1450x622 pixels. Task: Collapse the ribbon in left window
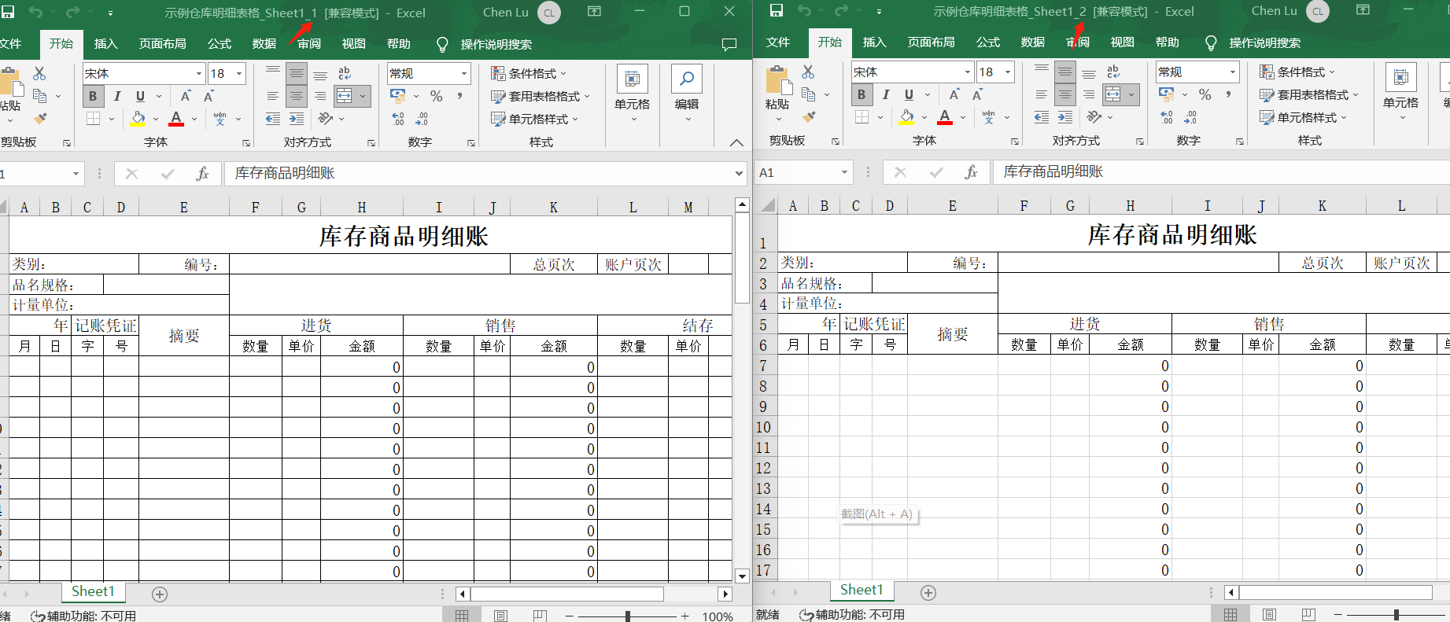[736, 142]
